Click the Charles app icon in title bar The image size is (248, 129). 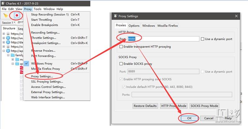3,3
